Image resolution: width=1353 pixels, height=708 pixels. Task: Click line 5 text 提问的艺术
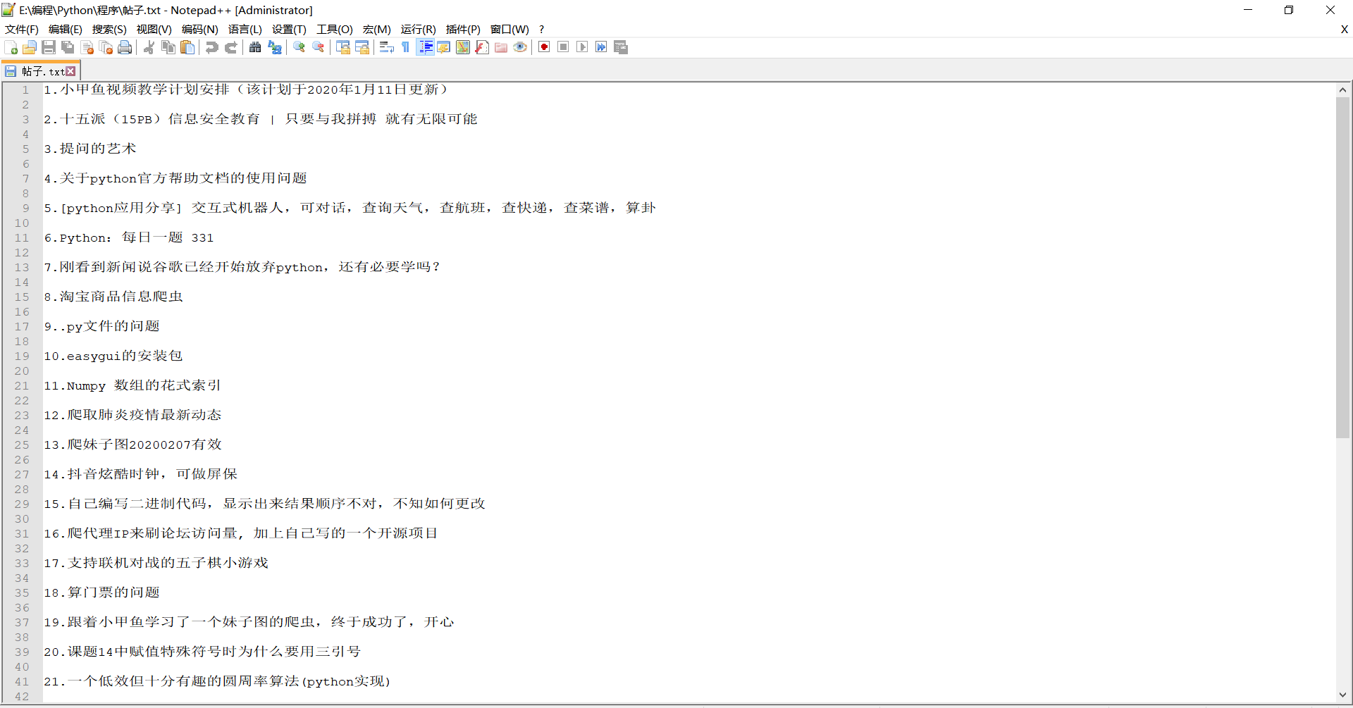(x=97, y=149)
